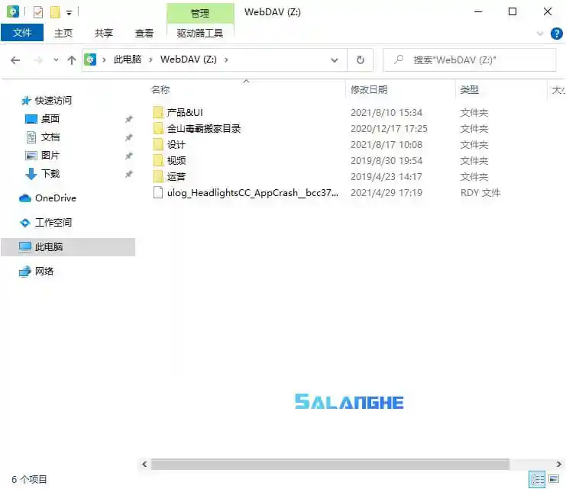566x489 pixels.
Task: Open the 驱动器工具 tab
Action: pos(200,33)
